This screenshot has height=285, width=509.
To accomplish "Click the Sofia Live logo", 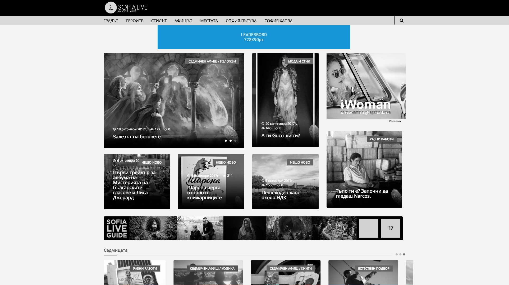I will 126,8.
